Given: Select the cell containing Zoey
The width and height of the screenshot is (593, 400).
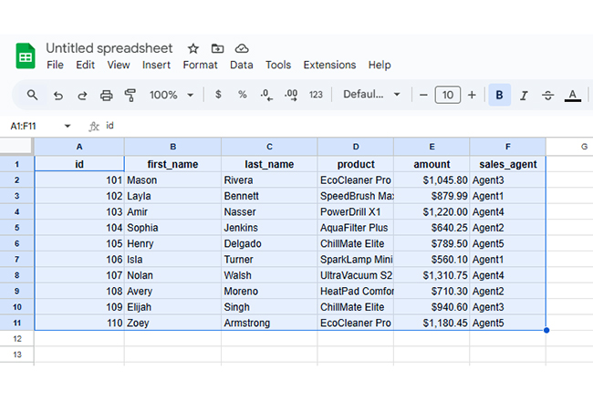Looking at the screenshot, I should 172,323.
